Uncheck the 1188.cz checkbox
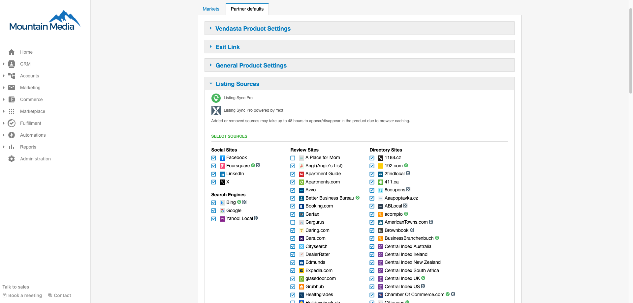The height and width of the screenshot is (303, 633). click(x=372, y=158)
